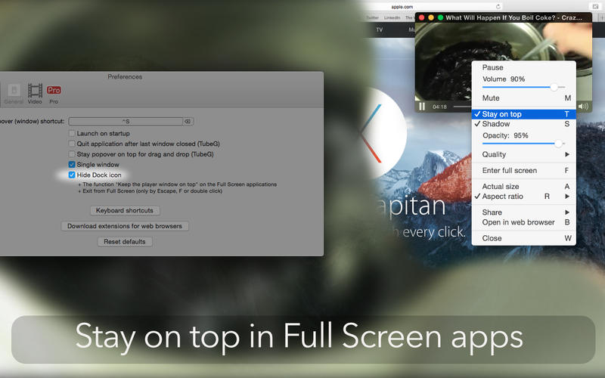The width and height of the screenshot is (605, 378).
Task: Choose Open in web browser
Action: point(523,222)
